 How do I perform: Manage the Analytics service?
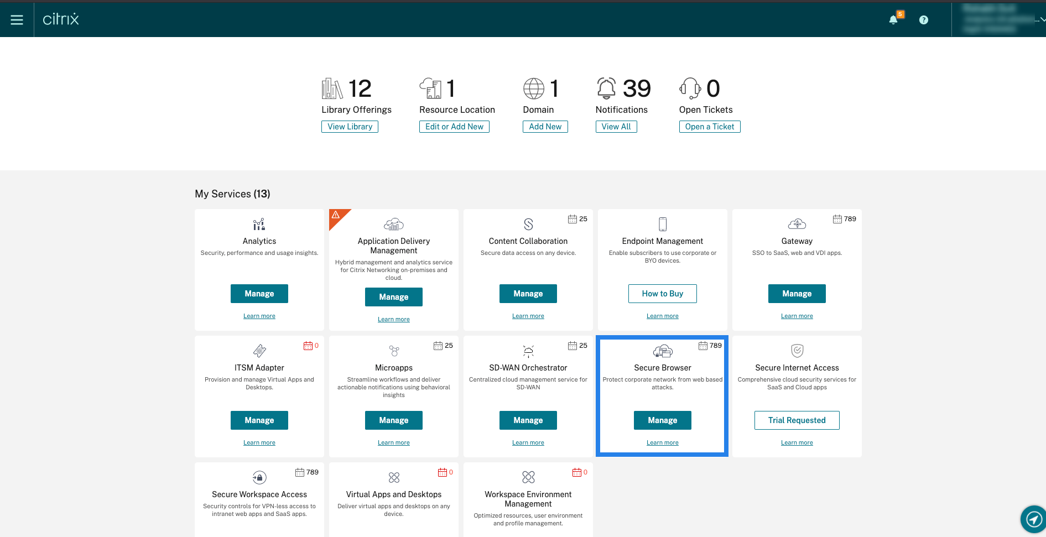(259, 294)
